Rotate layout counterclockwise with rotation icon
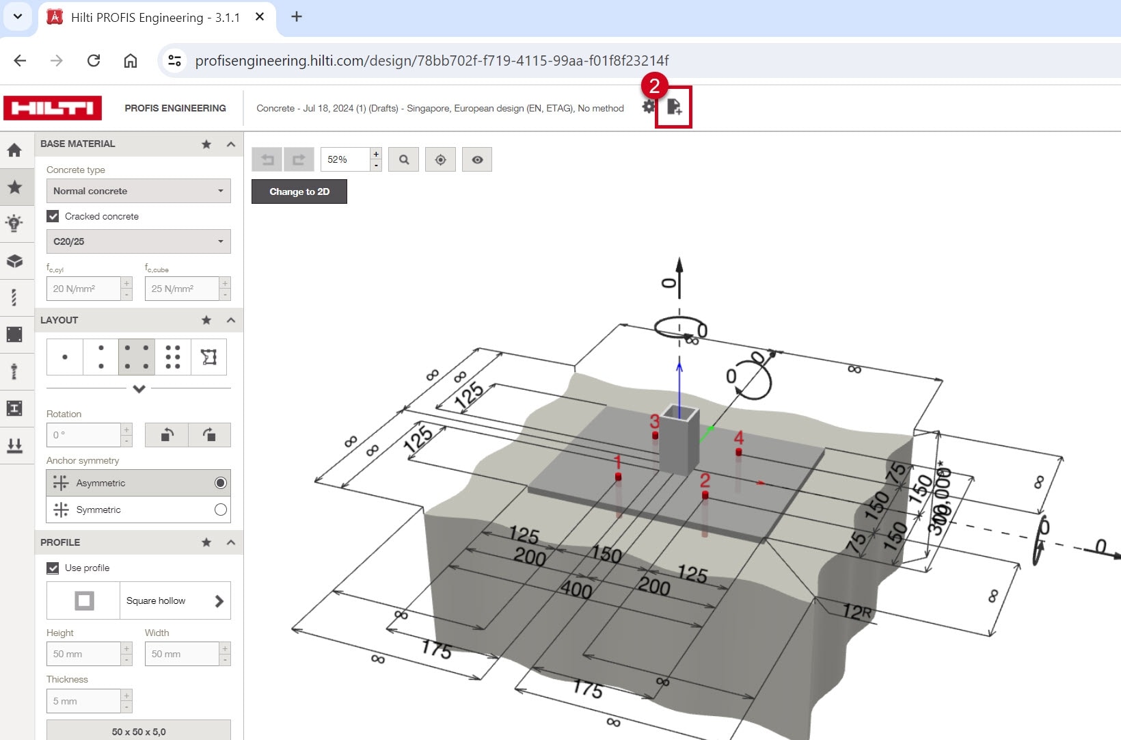Viewport: 1121px width, 740px height. 167,435
